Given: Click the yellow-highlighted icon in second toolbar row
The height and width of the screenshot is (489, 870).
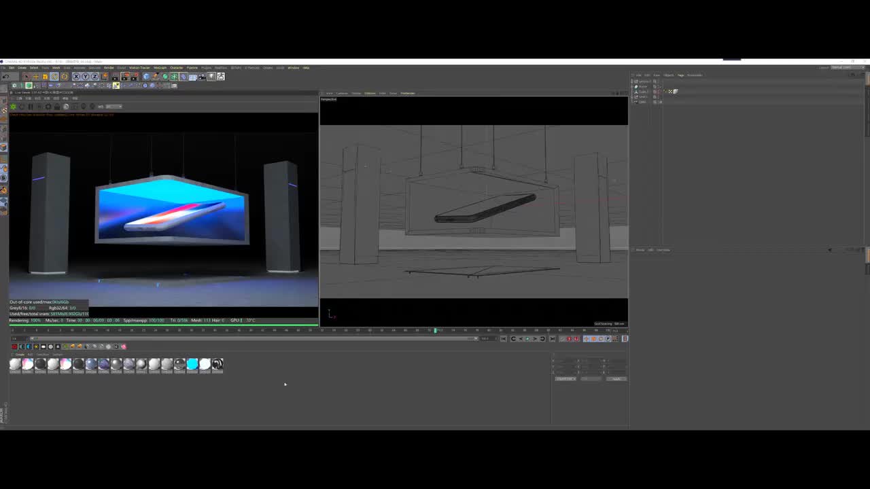Looking at the screenshot, I should click(116, 86).
